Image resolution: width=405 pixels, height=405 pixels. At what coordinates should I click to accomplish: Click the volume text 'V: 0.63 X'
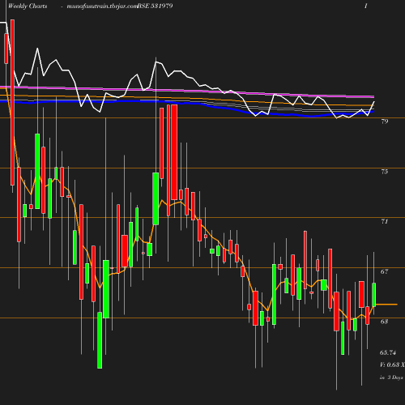[x=392, y=364]
